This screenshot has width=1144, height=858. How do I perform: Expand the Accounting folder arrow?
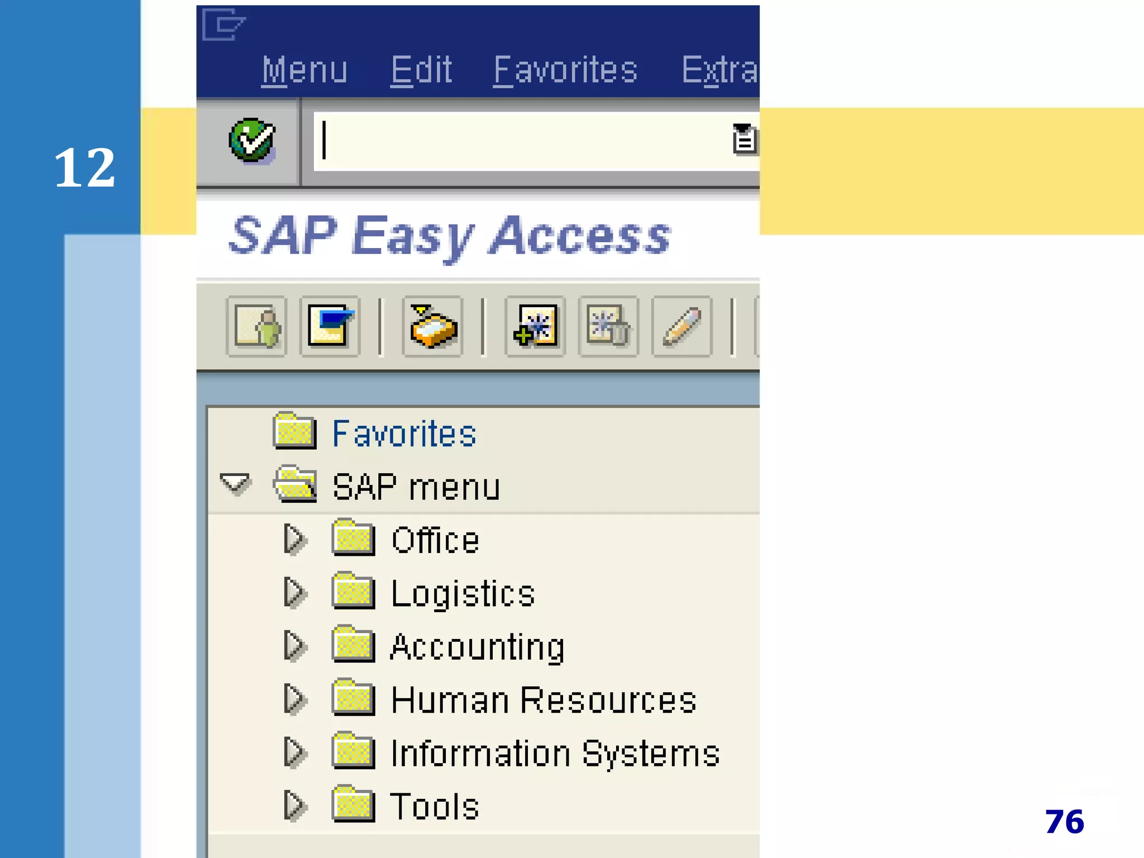click(x=294, y=646)
